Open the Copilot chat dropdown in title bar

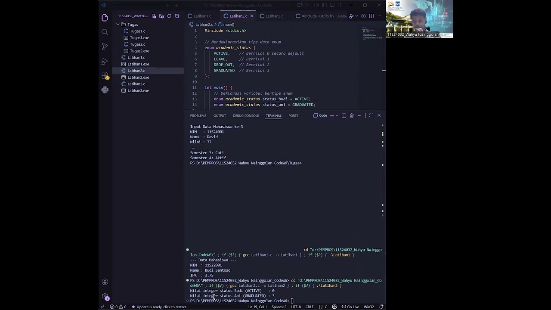coord(306,5)
